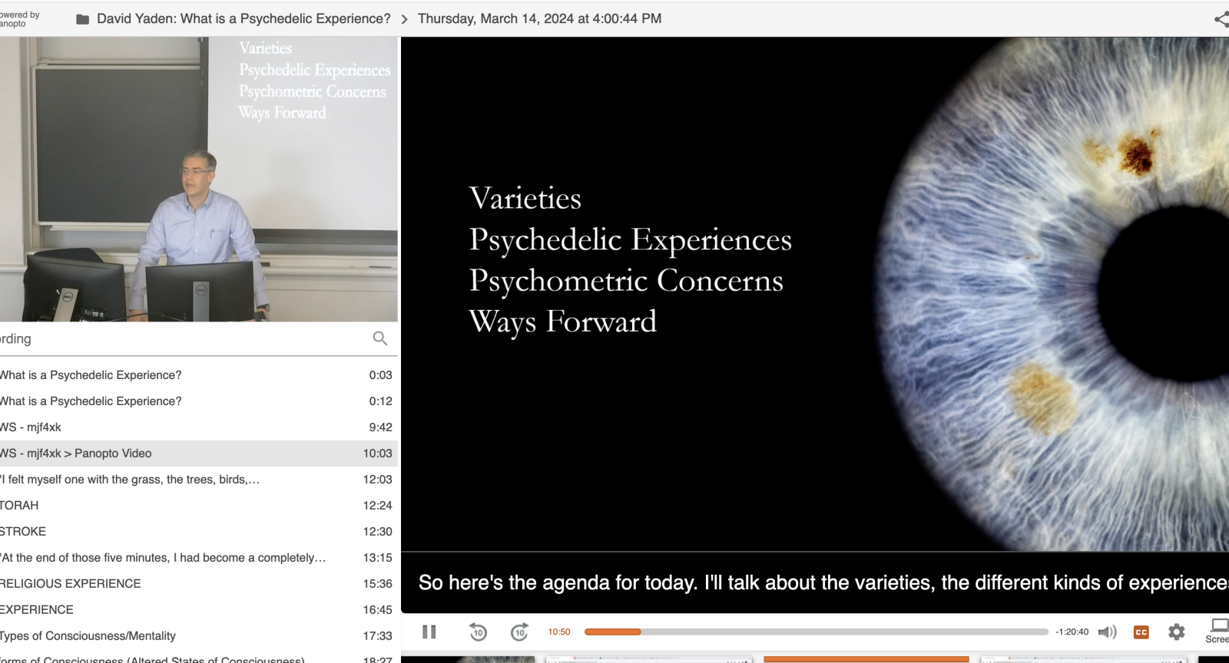The height and width of the screenshot is (663, 1229).
Task: Jump to first 'What is a Psychedelic Experience?' at 0:03
Action: point(199,375)
